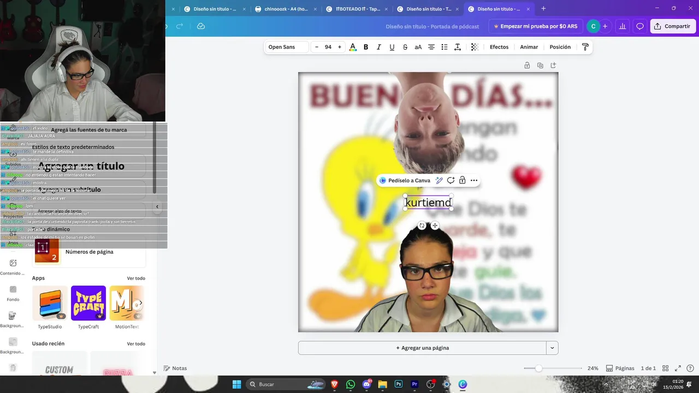Toggle italic formatting
The width and height of the screenshot is (699, 393).
[379, 47]
